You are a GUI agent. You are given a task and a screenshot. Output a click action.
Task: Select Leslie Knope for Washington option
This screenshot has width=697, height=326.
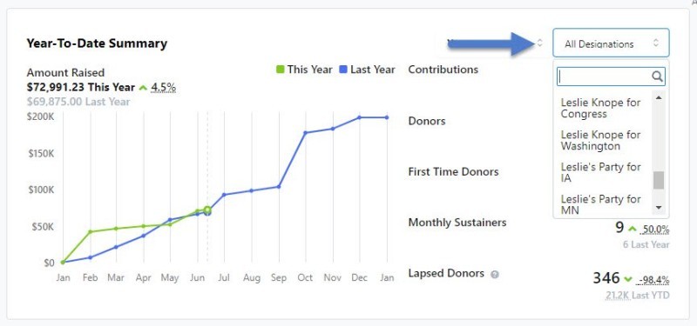click(x=600, y=140)
